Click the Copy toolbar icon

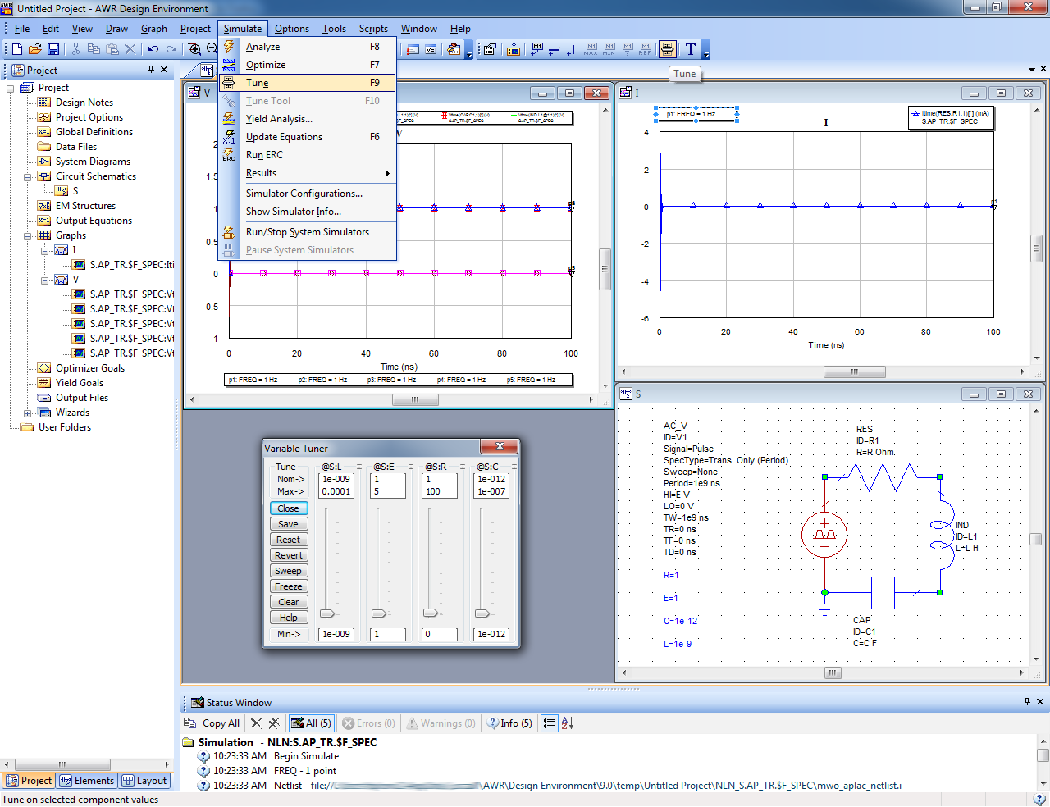[94, 50]
